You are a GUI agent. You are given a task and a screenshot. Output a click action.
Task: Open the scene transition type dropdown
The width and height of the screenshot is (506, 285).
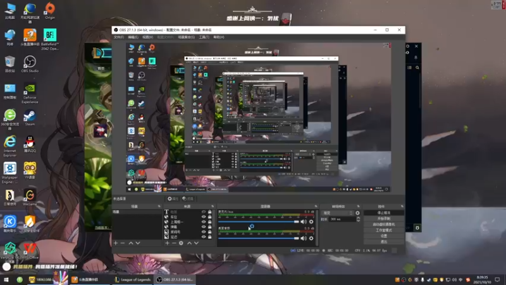tap(338, 213)
